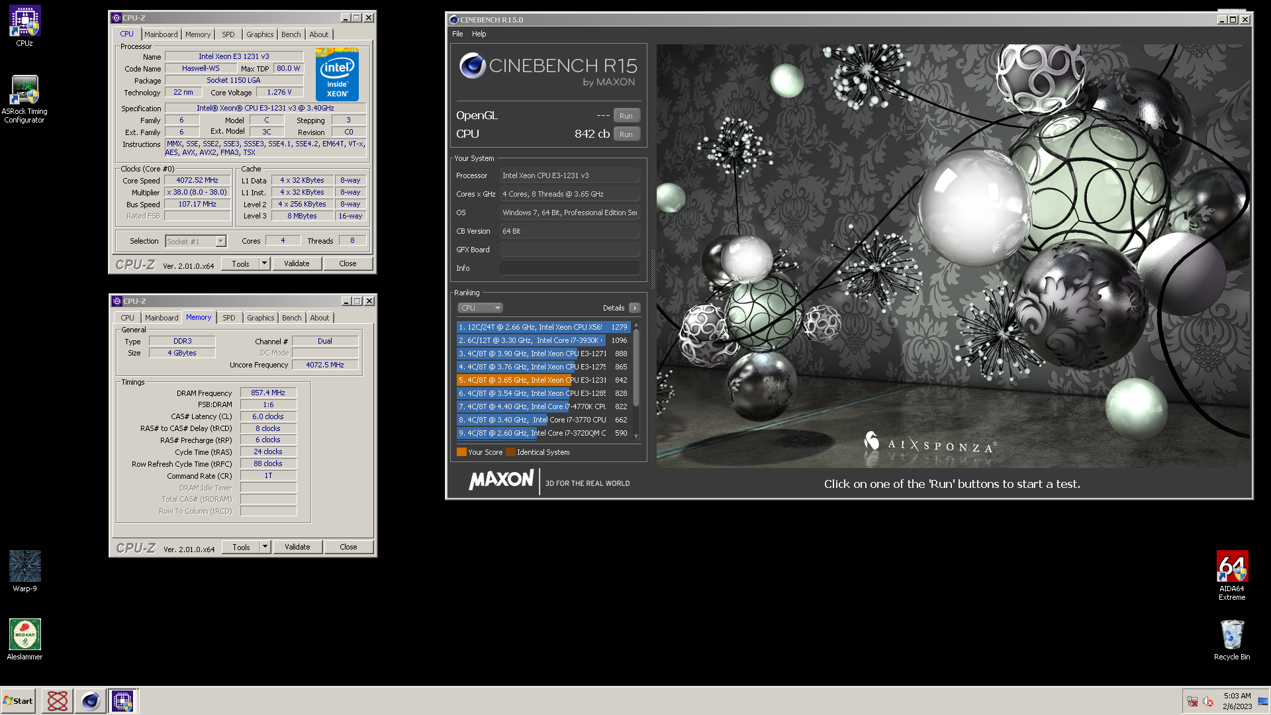
Task: Click the taskbar clock showing 5:03 AM
Action: tap(1237, 701)
